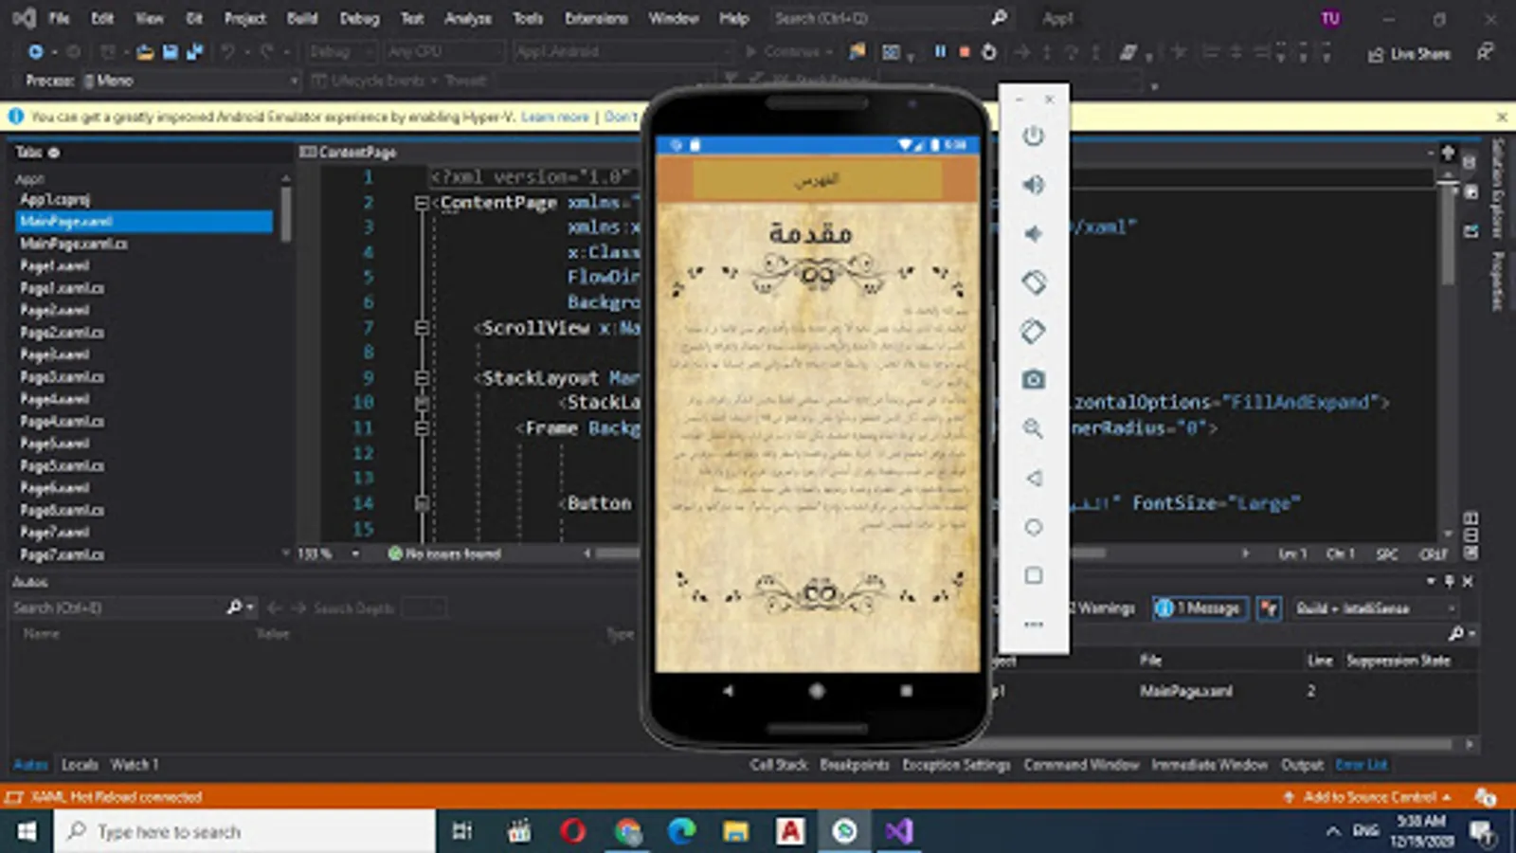Toggle the 1 Message filter button
This screenshot has height=853, width=1516.
coord(1200,608)
